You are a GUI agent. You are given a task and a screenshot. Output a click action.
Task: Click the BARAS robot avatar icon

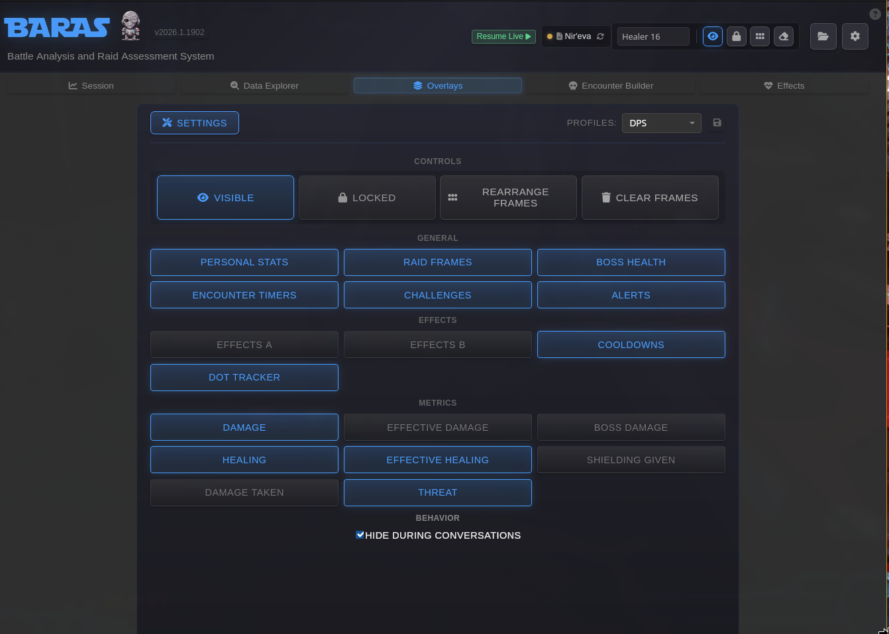(x=131, y=25)
